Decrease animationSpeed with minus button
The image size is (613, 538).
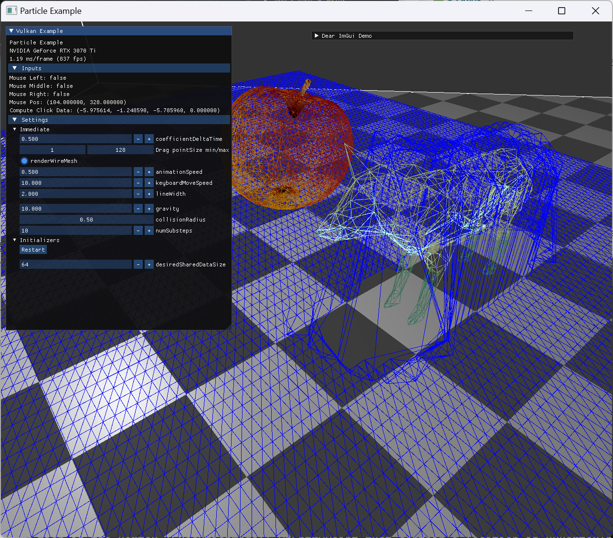(x=138, y=172)
